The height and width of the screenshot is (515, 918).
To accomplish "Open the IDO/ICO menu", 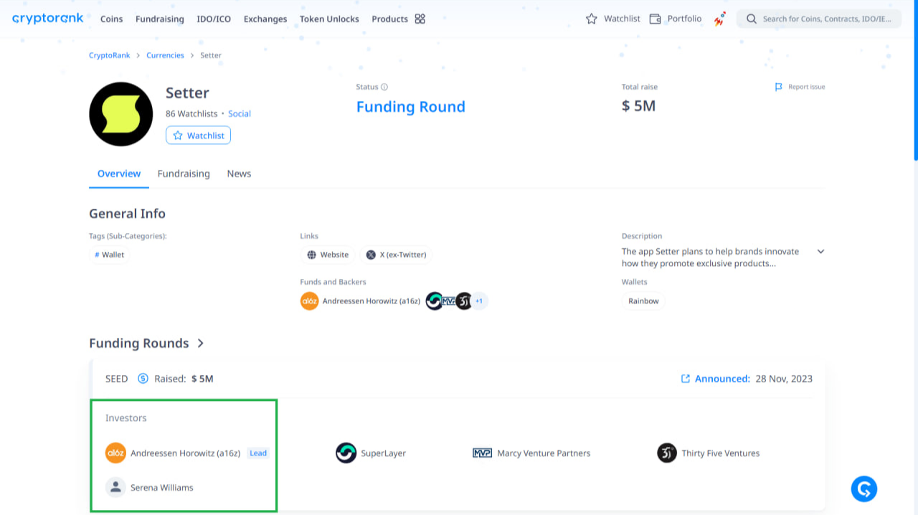I will pos(214,19).
